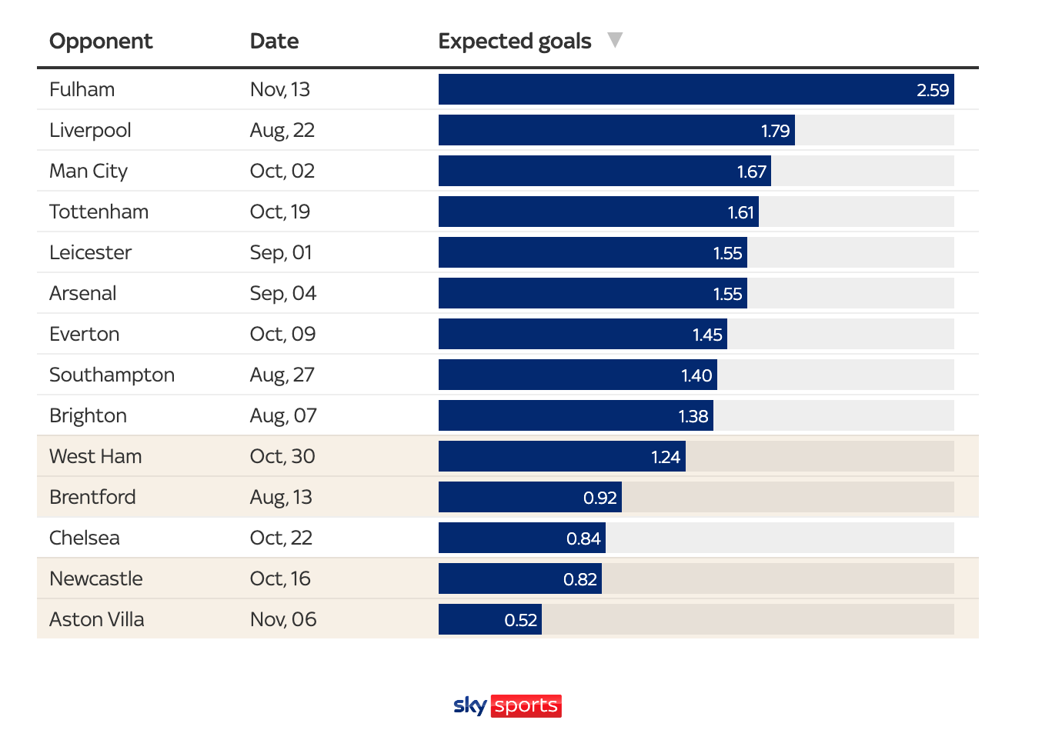This screenshot has width=1042, height=740.
Task: Click the Aston Villa 0.52 bar
Action: click(x=489, y=619)
